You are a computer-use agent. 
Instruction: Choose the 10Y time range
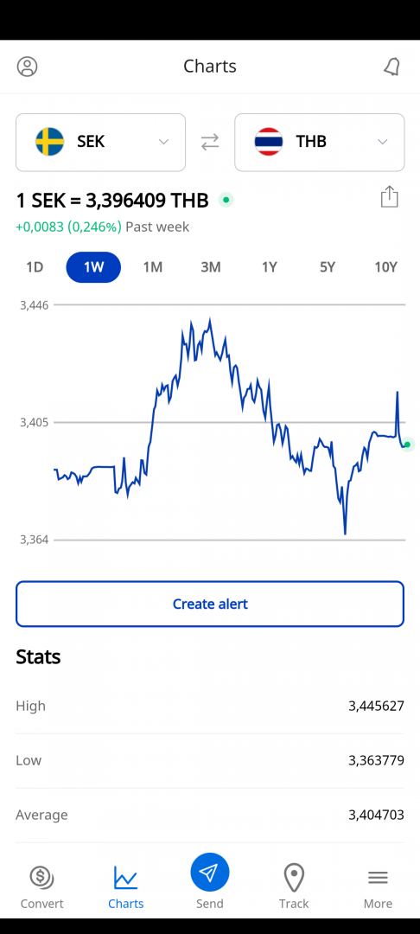coord(385,267)
